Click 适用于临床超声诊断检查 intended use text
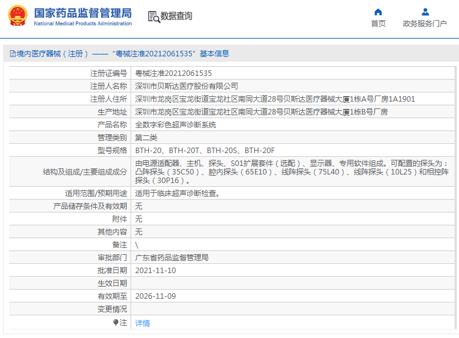 (177, 193)
